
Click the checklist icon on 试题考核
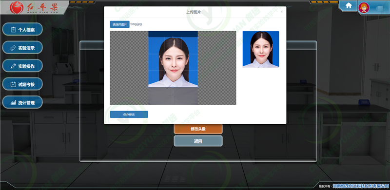click(x=13, y=84)
